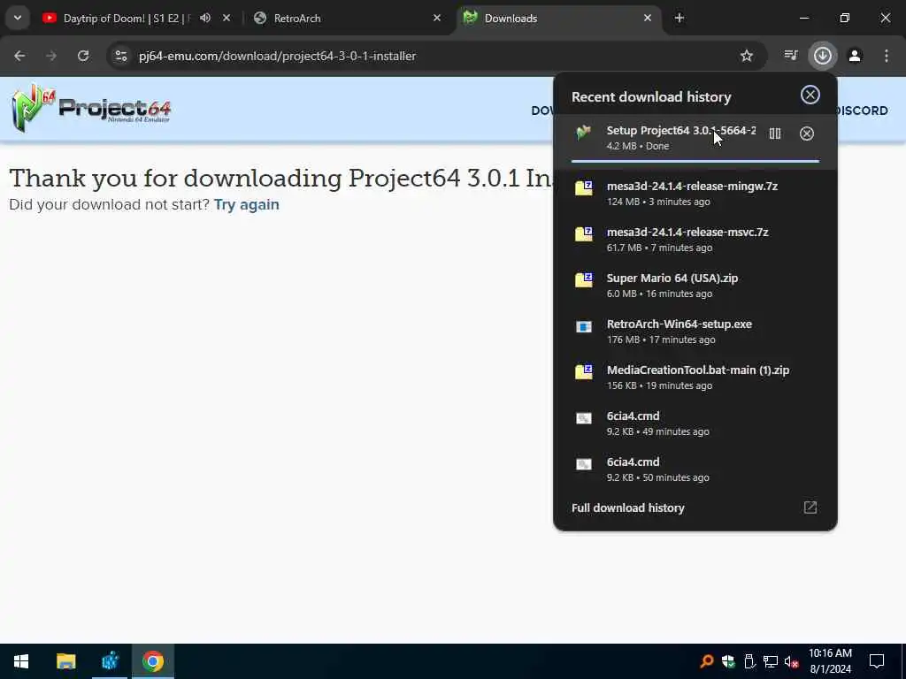This screenshot has height=679, width=906.
Task: Bookmark this page with the star icon
Action: (747, 56)
